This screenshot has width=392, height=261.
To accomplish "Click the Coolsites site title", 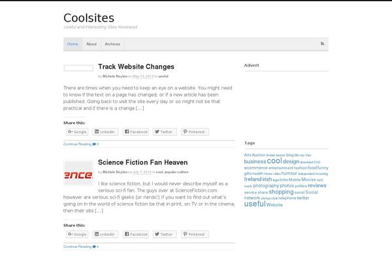I will pos(89,18).
